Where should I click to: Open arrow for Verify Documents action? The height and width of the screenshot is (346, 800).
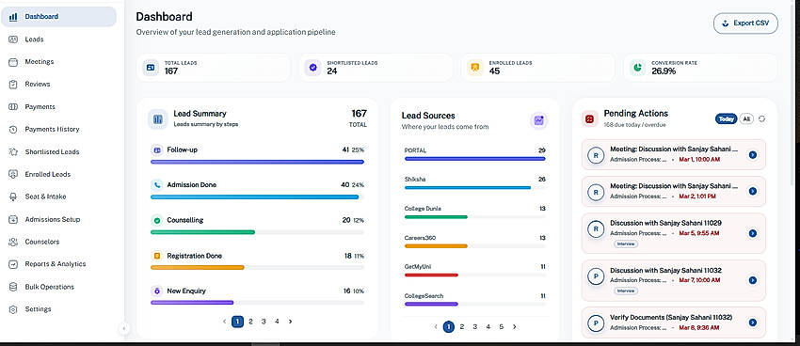tap(753, 322)
